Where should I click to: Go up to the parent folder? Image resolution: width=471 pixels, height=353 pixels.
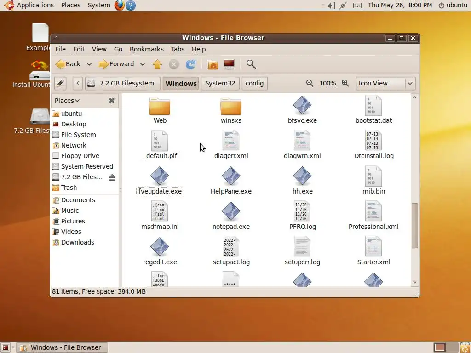(157, 64)
